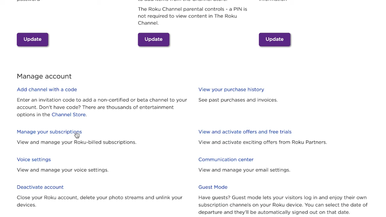Click the Roku-billed subscriptions description text
386x217 pixels.
pos(77,142)
